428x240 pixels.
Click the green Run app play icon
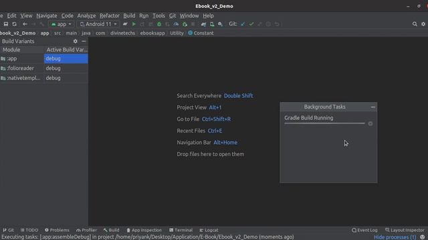point(134,24)
